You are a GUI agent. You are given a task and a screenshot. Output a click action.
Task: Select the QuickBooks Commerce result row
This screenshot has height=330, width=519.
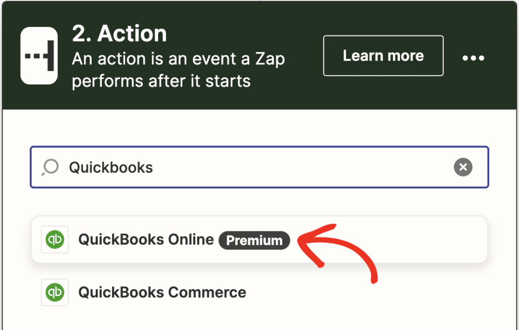click(162, 292)
